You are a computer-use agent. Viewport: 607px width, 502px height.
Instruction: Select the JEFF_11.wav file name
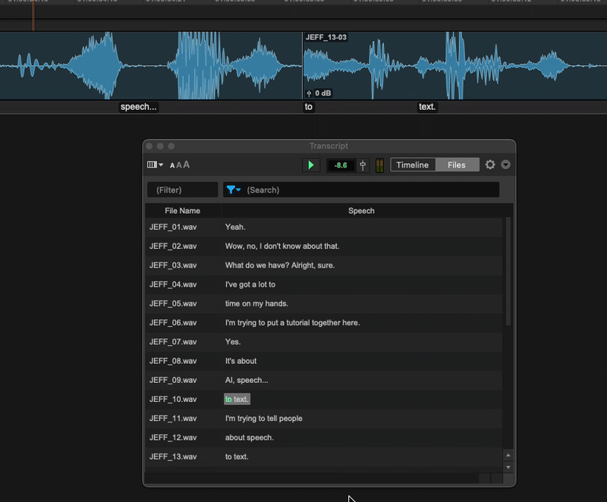click(x=173, y=419)
